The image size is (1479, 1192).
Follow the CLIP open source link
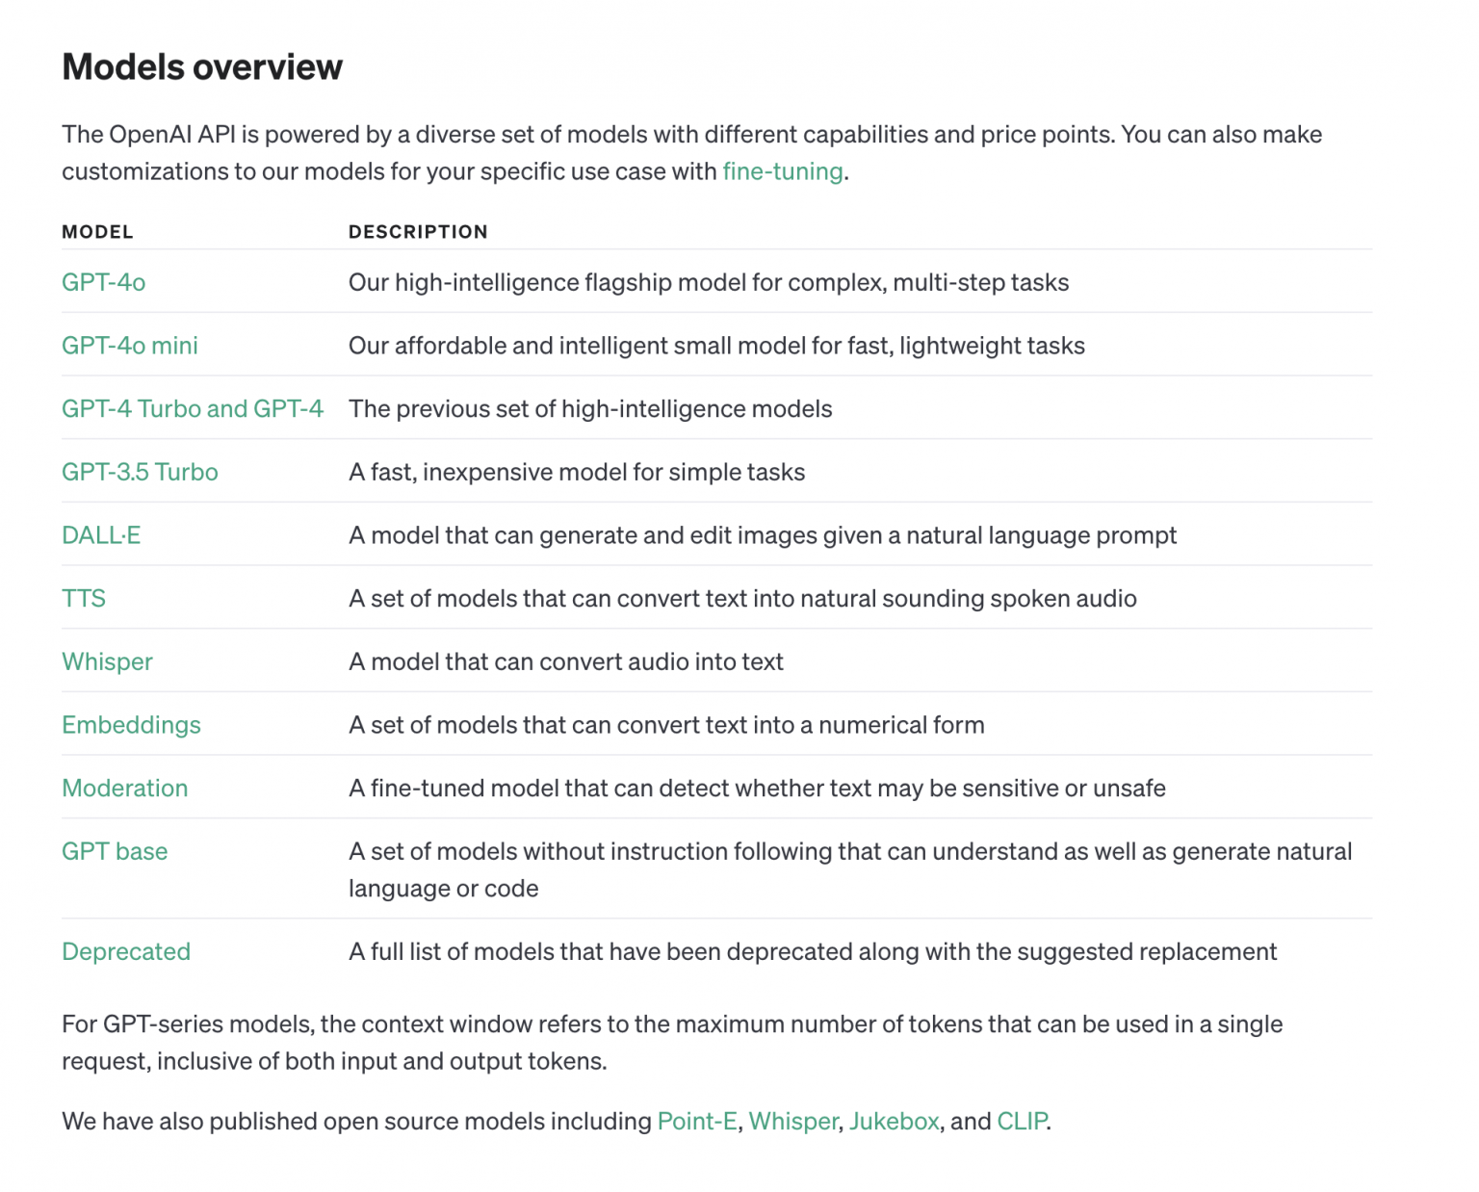pos(1021,1121)
